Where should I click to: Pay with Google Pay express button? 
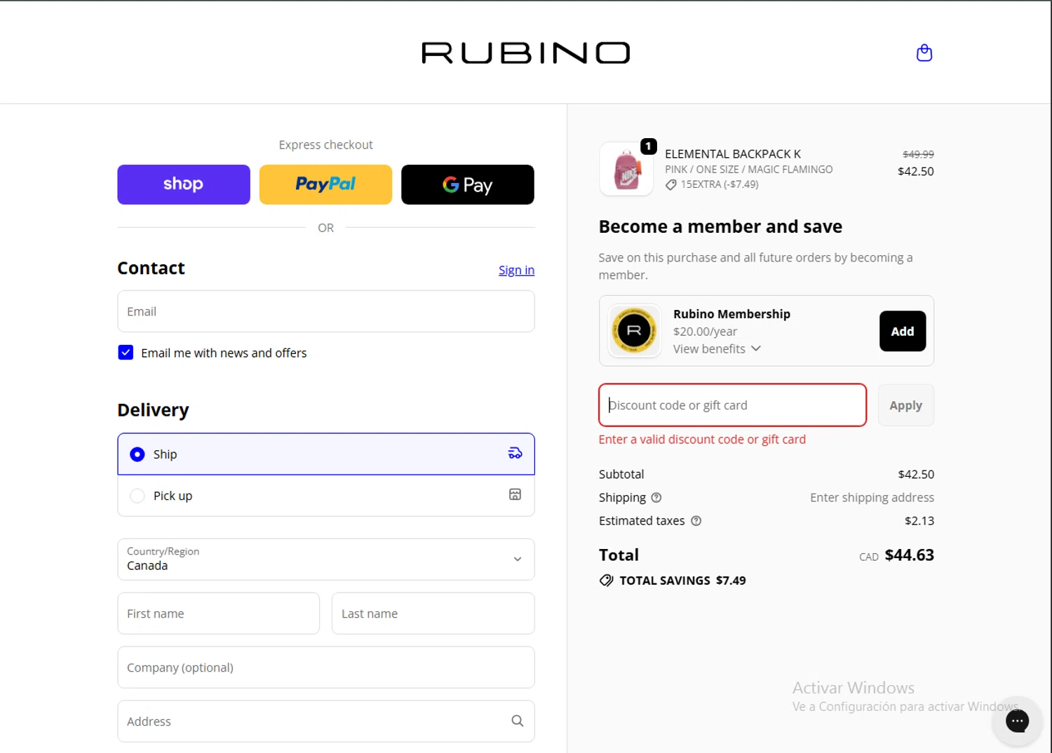click(468, 184)
